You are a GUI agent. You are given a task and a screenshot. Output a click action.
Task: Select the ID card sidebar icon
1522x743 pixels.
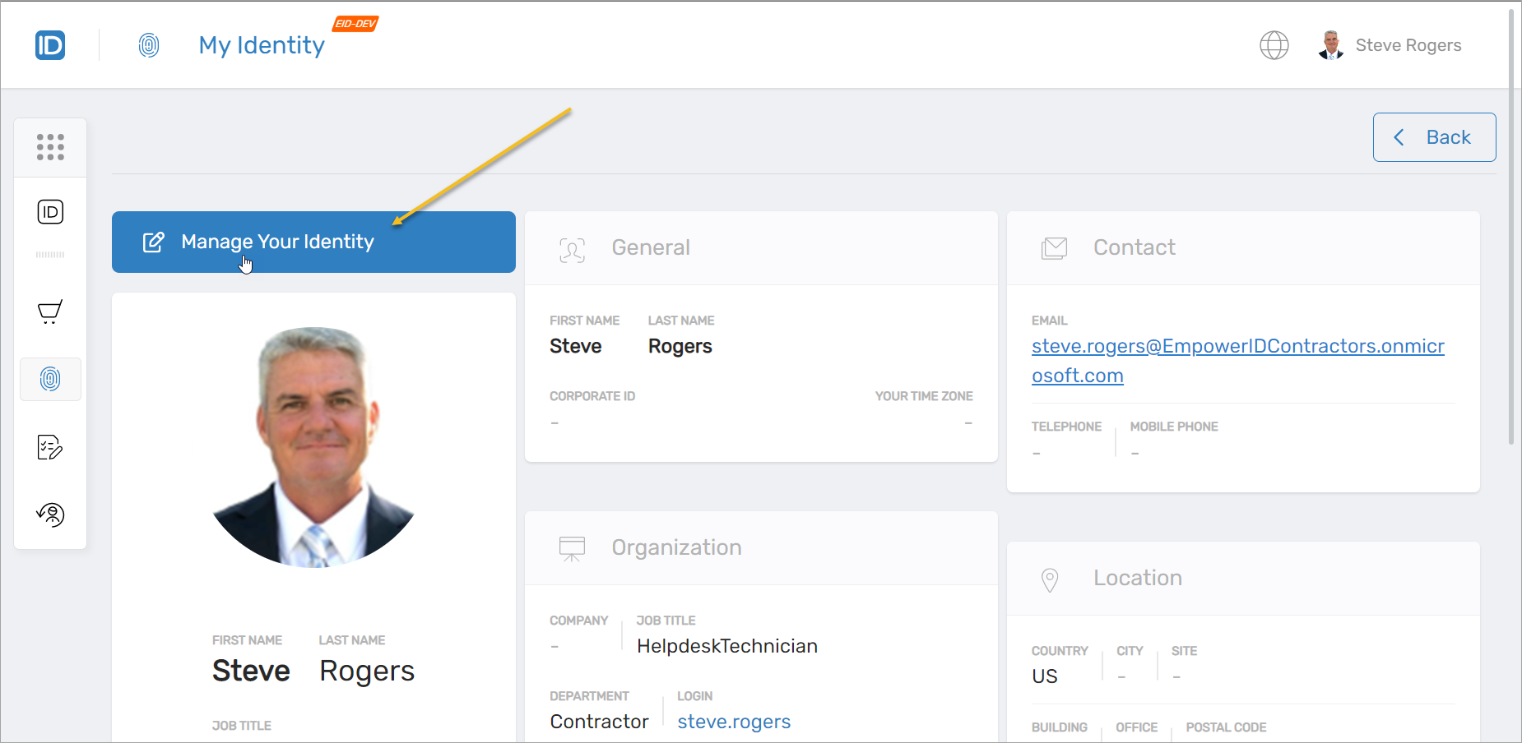(50, 211)
